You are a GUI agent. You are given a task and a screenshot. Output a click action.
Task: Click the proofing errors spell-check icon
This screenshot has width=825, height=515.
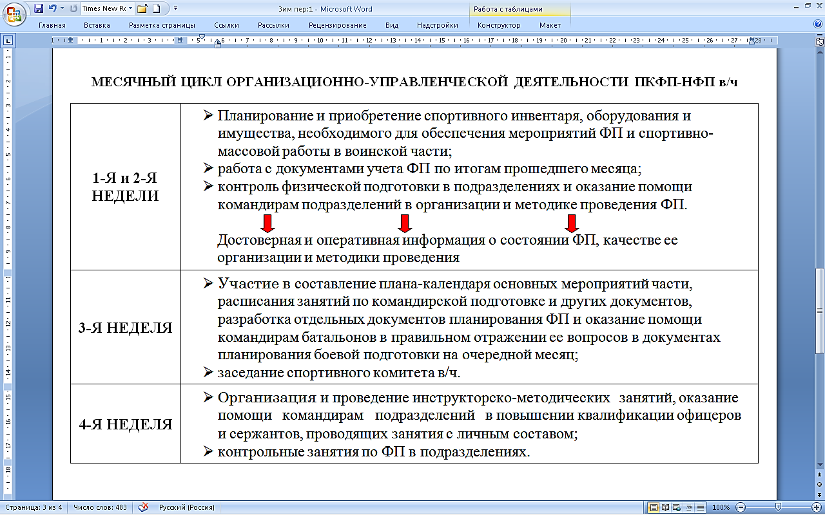[x=144, y=507]
